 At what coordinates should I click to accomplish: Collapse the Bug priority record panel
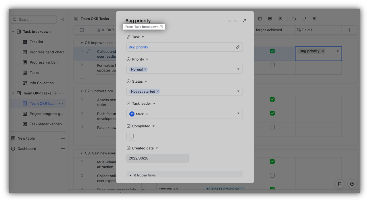(244, 21)
